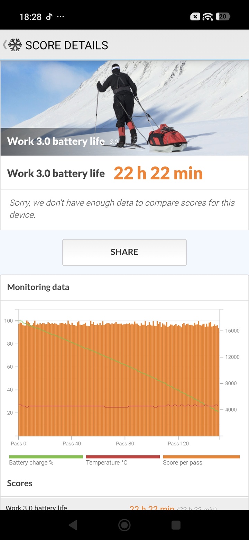Tap the X box icon in status bar
Image resolution: width=249 pixels, height=540 pixels.
click(x=195, y=17)
